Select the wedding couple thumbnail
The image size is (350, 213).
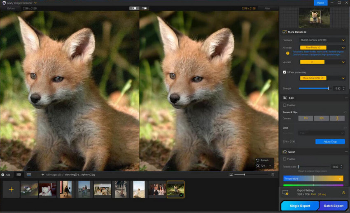coord(157,190)
